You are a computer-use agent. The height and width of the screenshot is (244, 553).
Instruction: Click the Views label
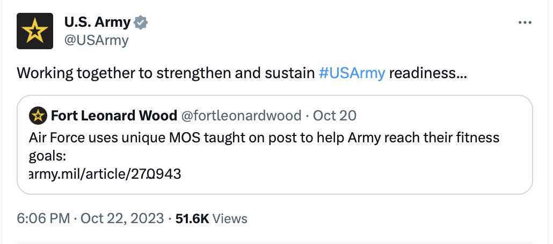click(230, 218)
